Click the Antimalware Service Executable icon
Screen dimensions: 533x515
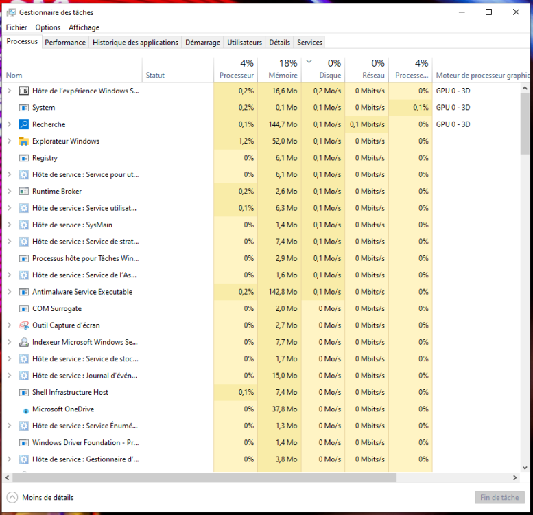pyautogui.click(x=24, y=292)
